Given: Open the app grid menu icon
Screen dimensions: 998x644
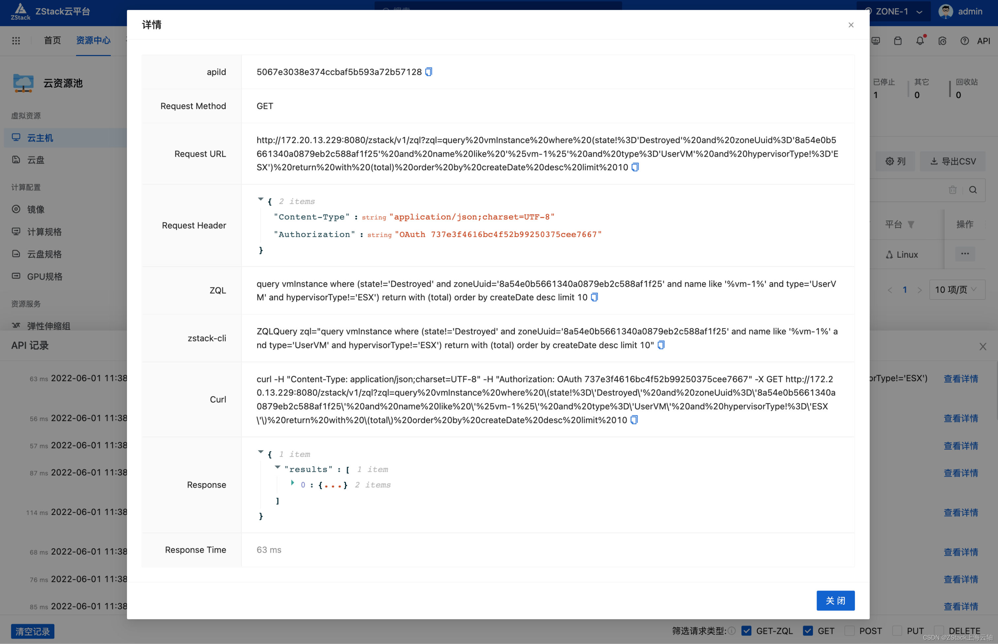Looking at the screenshot, I should tap(16, 41).
